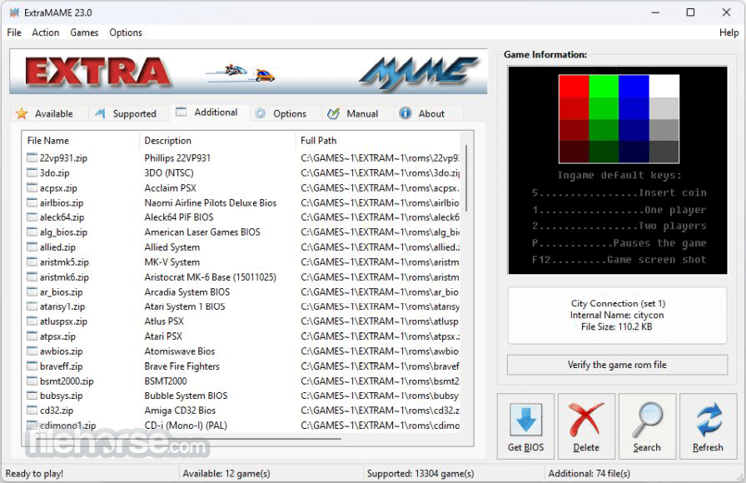Screen dimensions: 746x483
Task: Click 'Internal Name: citycon' text
Action: (617, 315)
